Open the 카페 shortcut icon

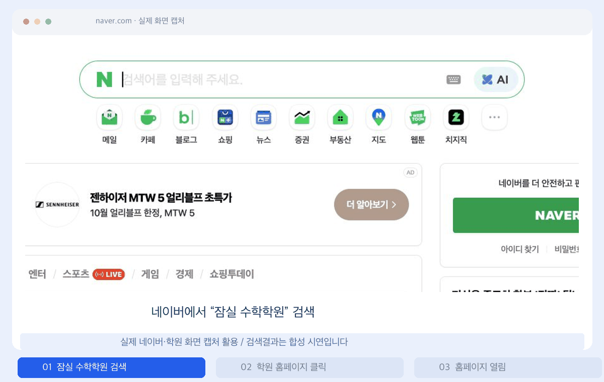pos(148,118)
